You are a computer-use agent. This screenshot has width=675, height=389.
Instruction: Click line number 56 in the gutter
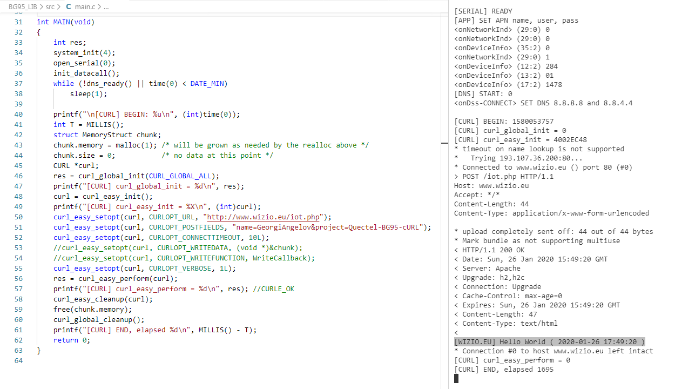tap(18, 279)
